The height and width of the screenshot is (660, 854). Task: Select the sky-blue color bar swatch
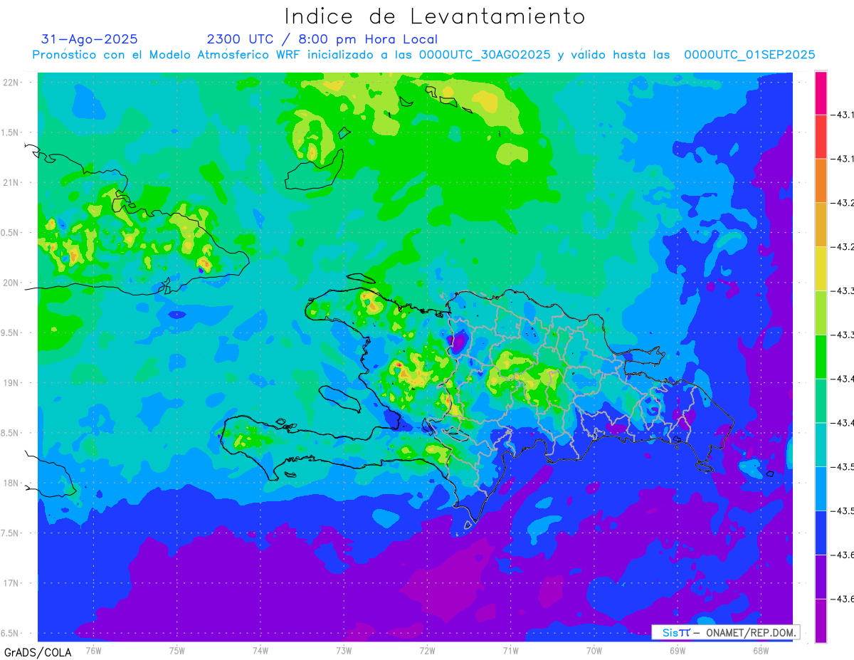821,488
